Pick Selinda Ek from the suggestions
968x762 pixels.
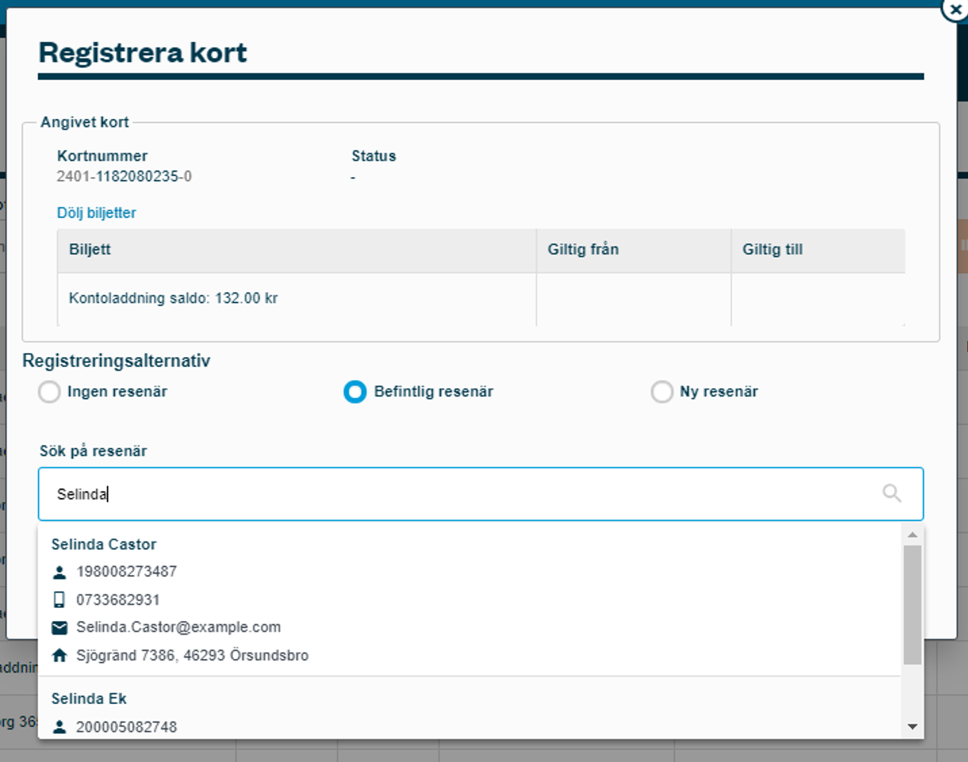[89, 699]
